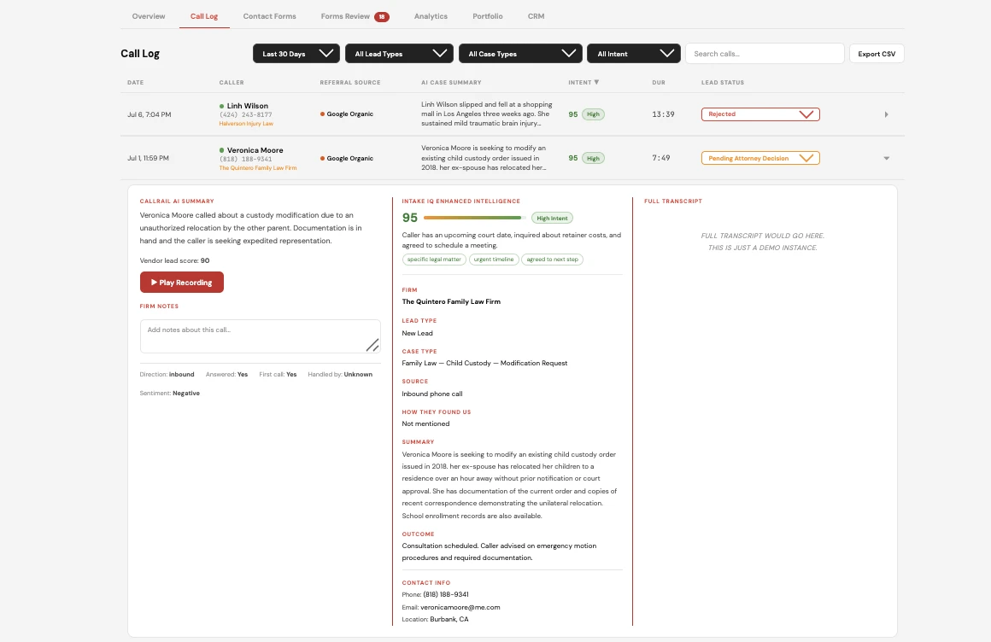Click the intent score progress bar

point(475,218)
